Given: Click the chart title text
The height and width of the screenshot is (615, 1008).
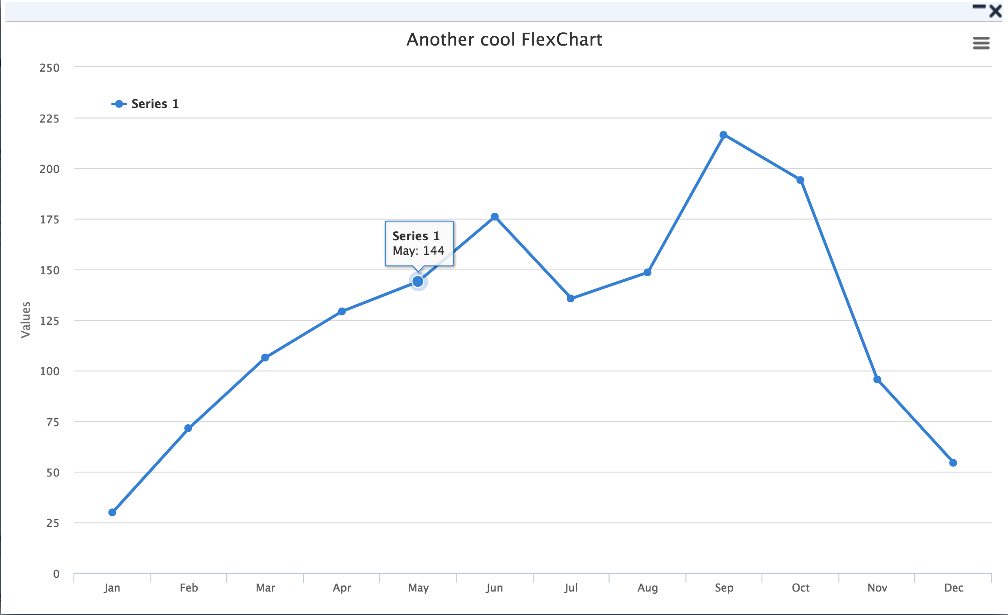Looking at the screenshot, I should point(504,40).
